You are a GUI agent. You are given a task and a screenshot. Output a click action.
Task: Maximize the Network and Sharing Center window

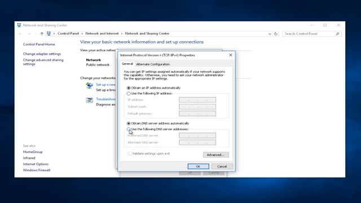(325, 25)
